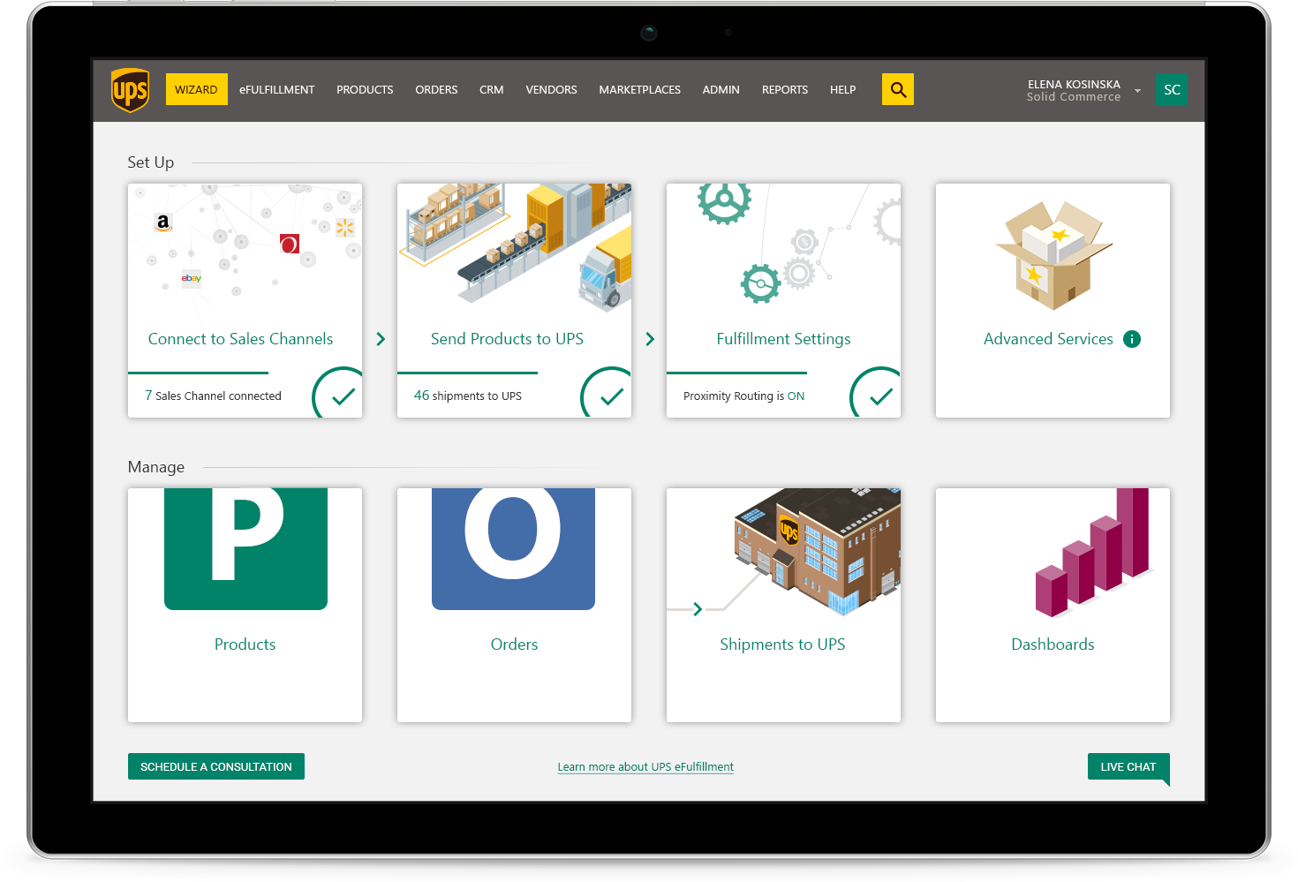Click Schedule a Consultation button
This screenshot has width=1298, height=882.
click(x=216, y=766)
